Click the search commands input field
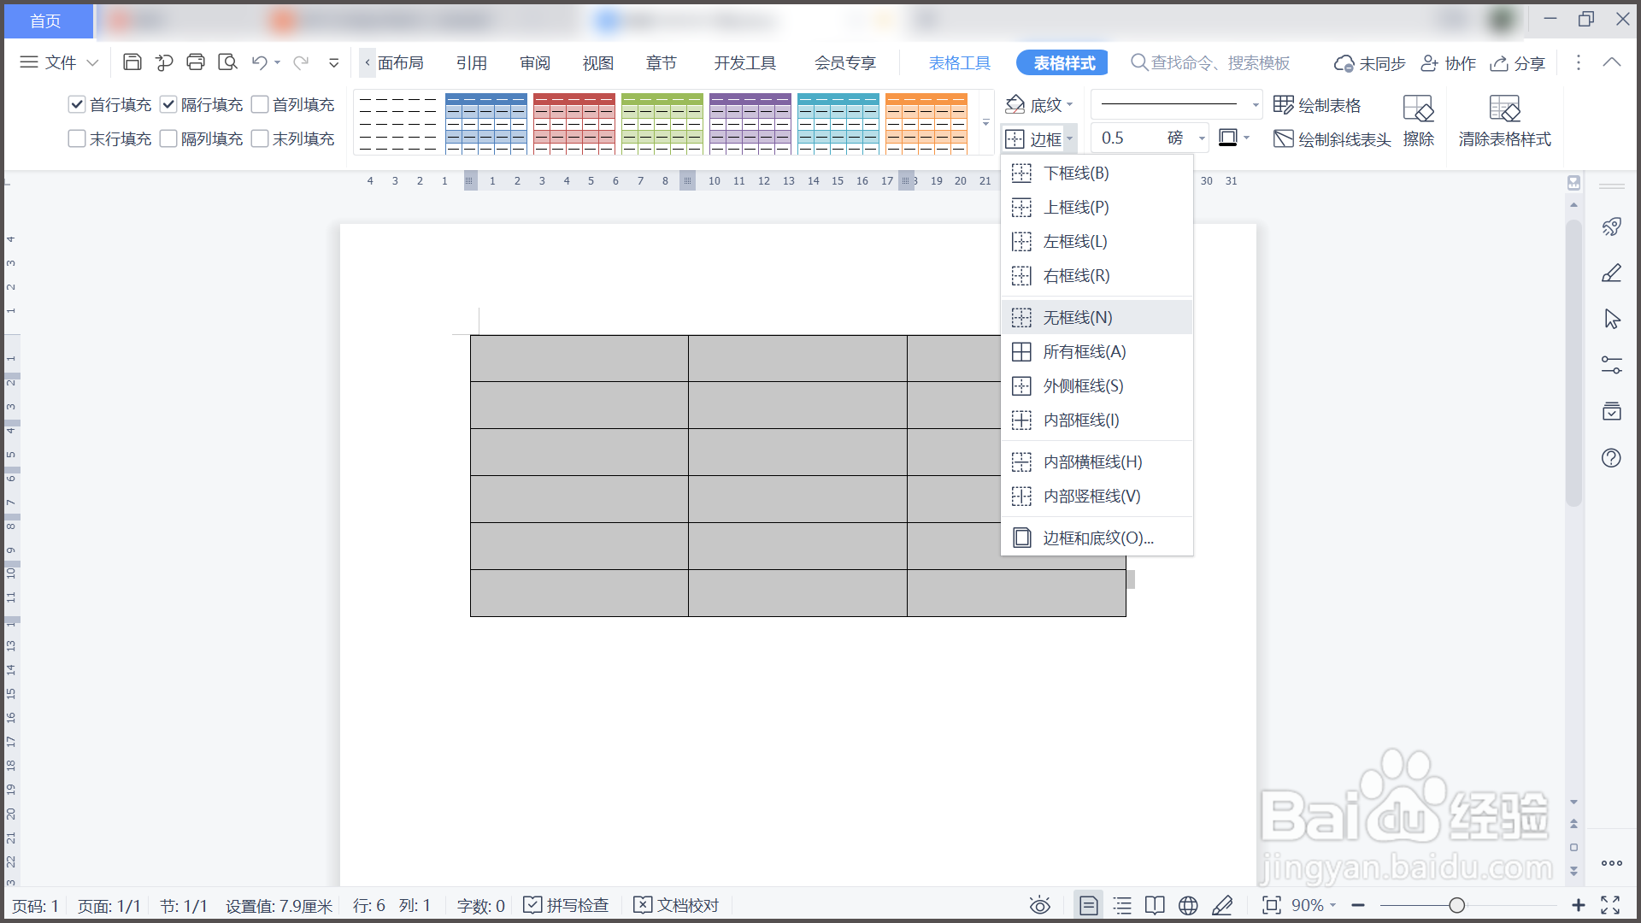1641x923 pixels. [1209, 62]
